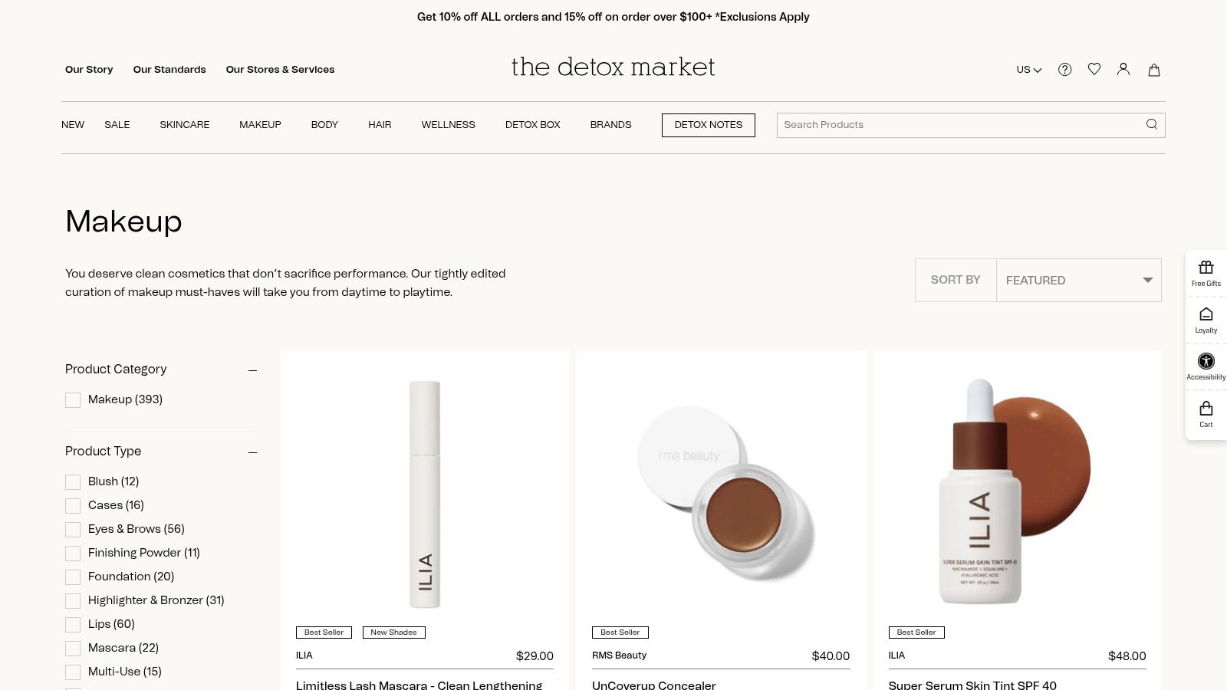Screen dimensions: 1227x690
Task: Open the SKINCARE menu
Action: coord(185,124)
